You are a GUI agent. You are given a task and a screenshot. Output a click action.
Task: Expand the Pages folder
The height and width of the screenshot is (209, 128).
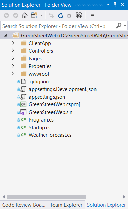point(13,58)
